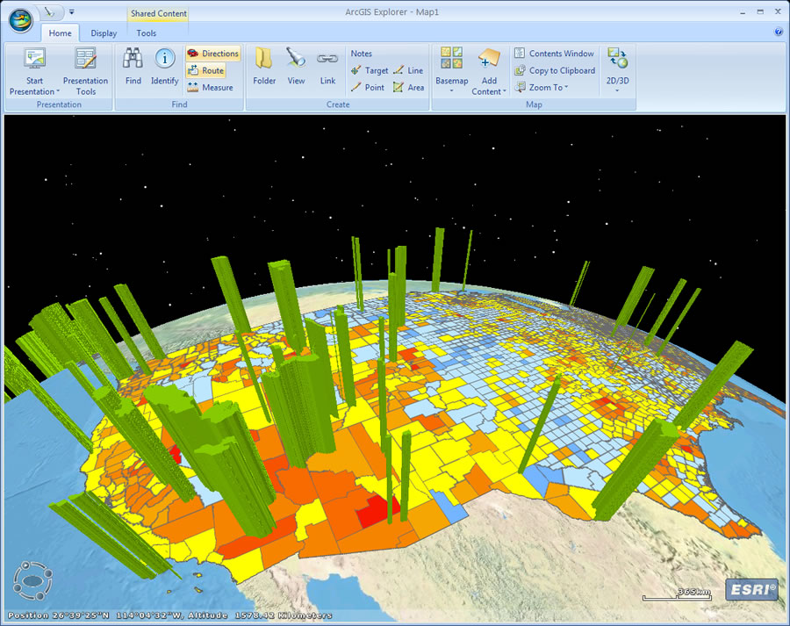Toggle the Directions tool
The width and height of the screenshot is (790, 626).
(x=212, y=54)
